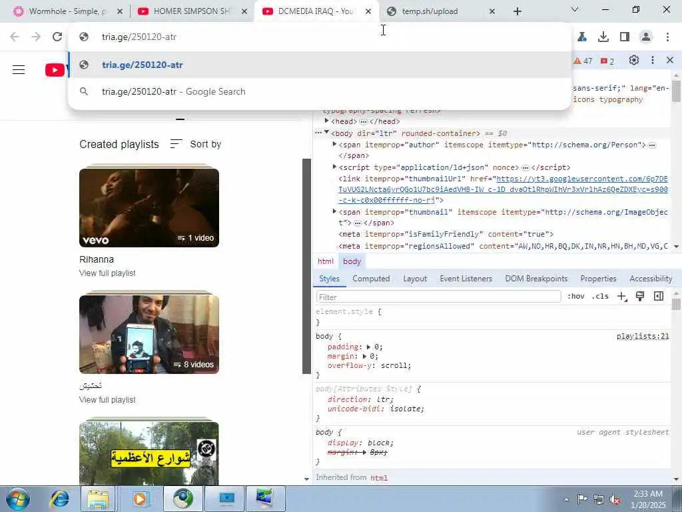Toggle rendering emulations paintbrush icon
682x512 pixels.
pos(640,297)
